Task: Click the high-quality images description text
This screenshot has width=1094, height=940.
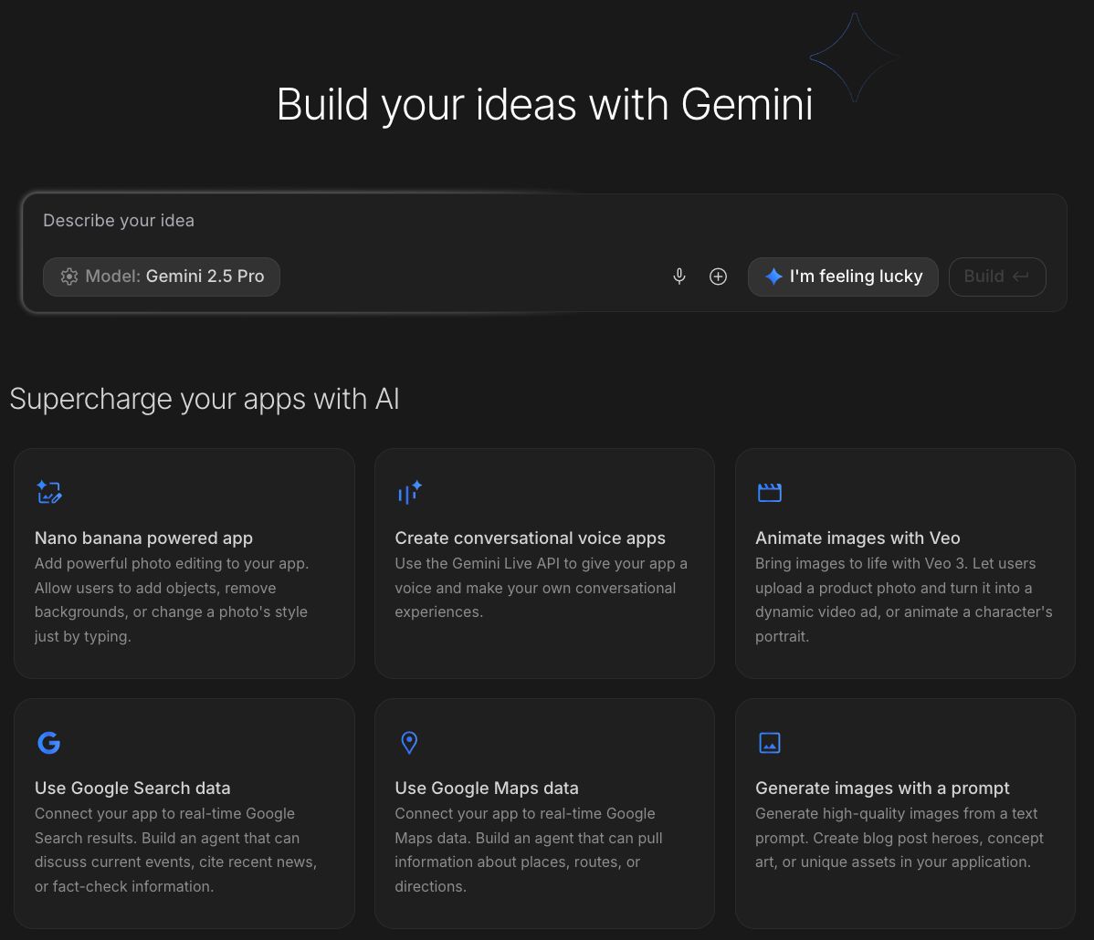Action: [899, 838]
